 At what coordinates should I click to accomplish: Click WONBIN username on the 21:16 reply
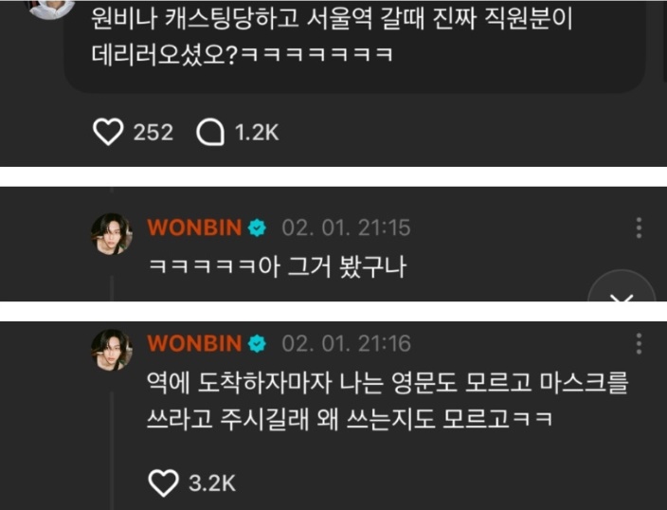click(x=194, y=343)
